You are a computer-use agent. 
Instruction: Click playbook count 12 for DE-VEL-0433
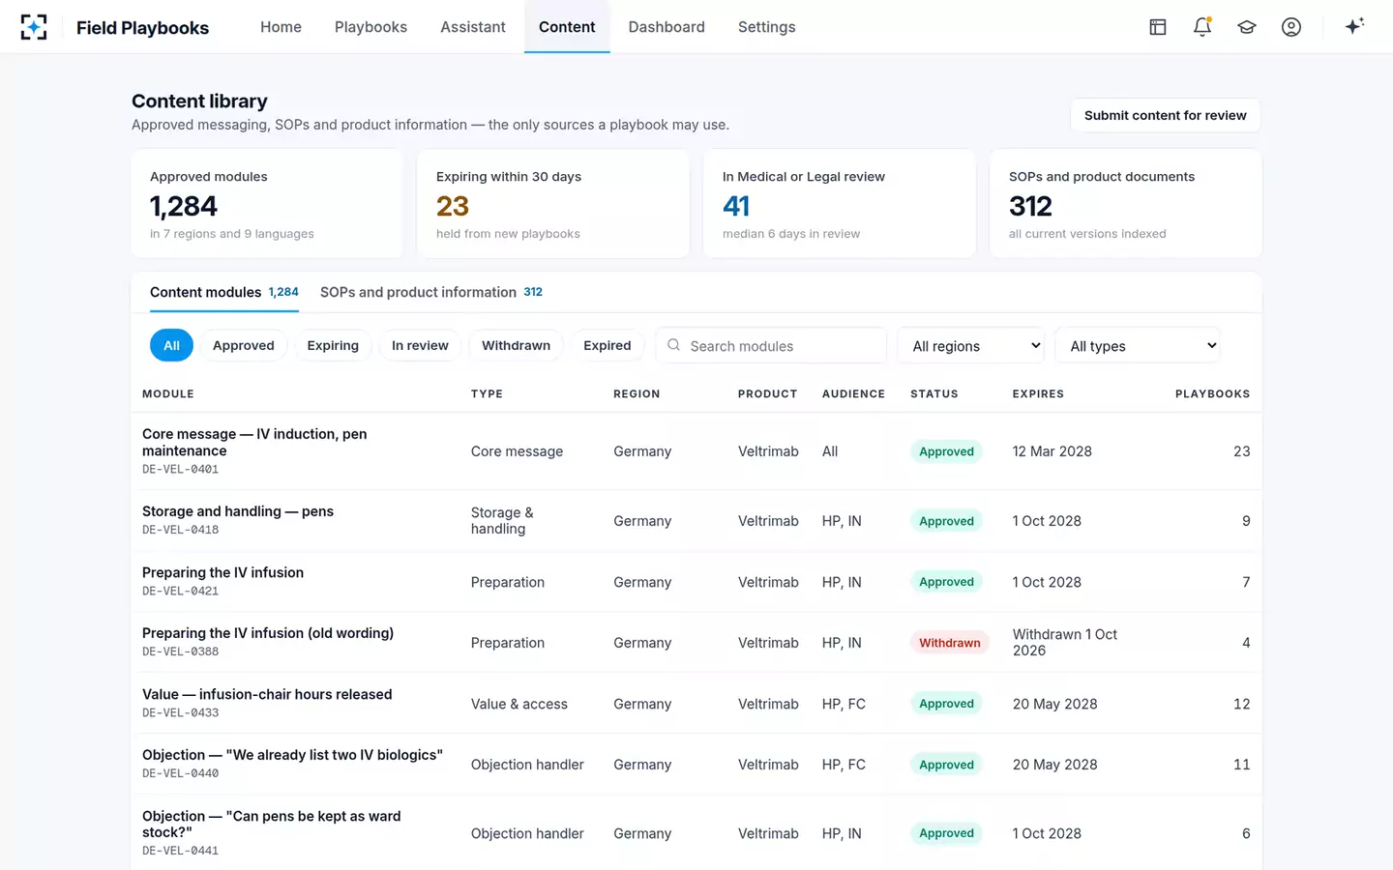click(1241, 704)
